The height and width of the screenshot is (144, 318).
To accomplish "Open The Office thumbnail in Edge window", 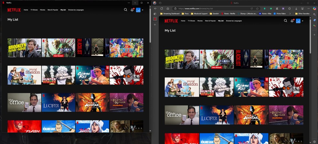I will click(x=182, y=115).
